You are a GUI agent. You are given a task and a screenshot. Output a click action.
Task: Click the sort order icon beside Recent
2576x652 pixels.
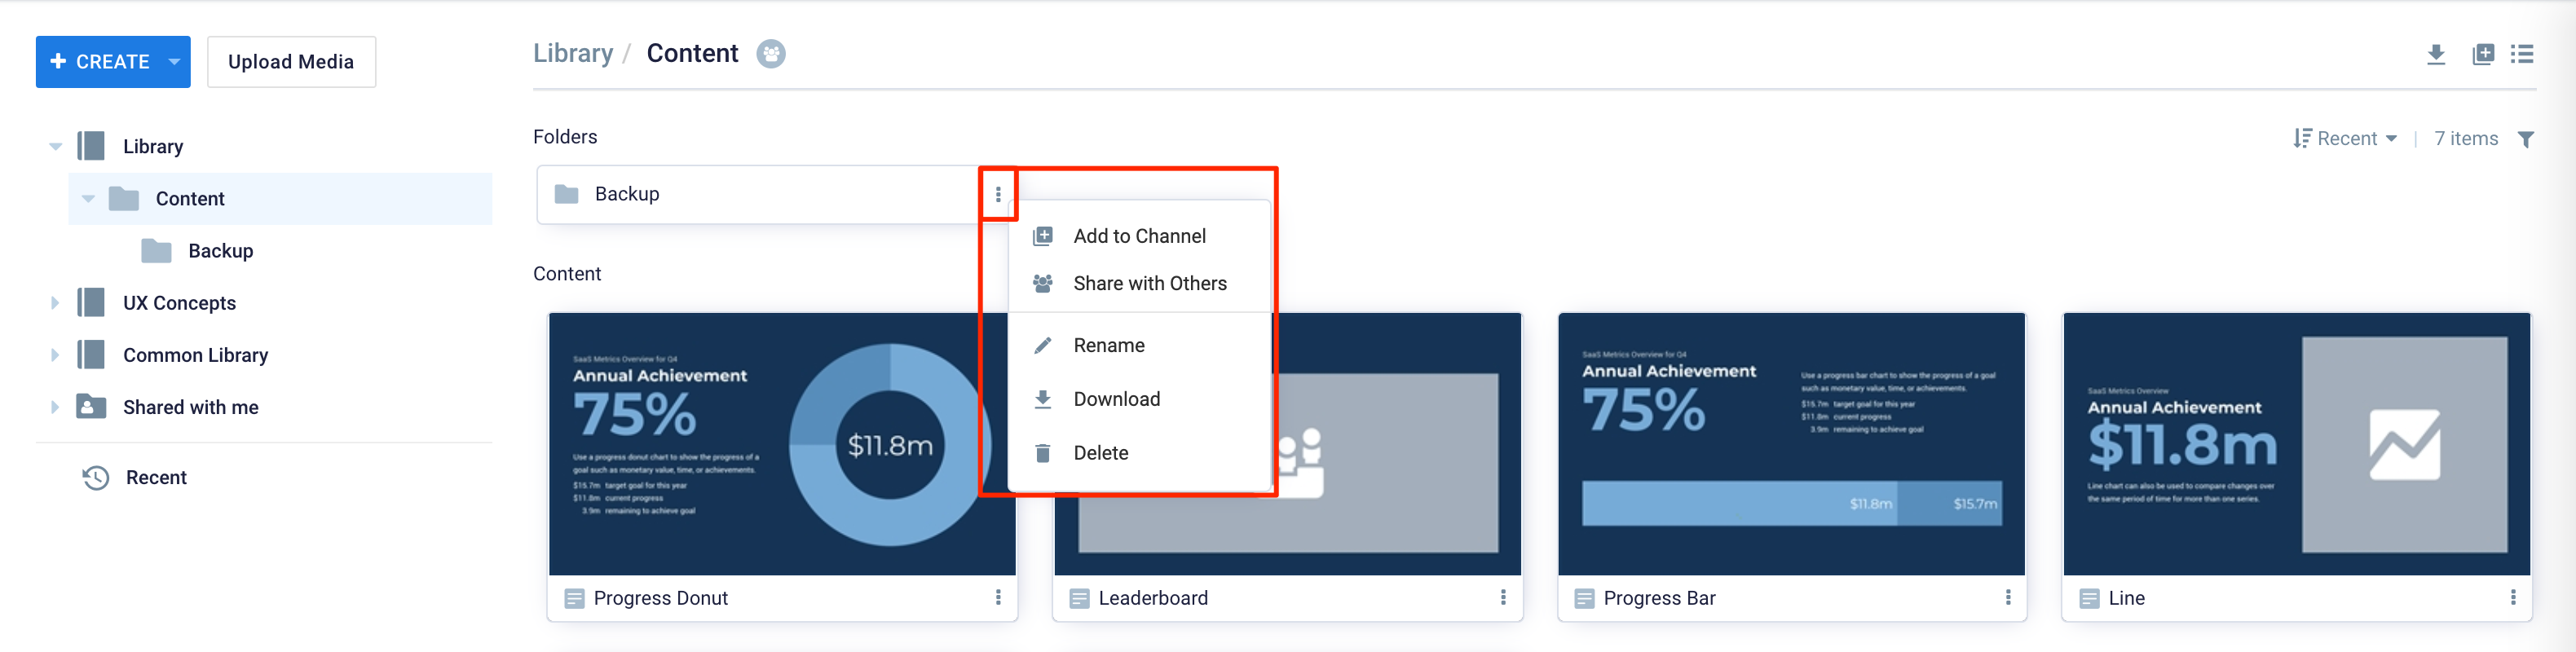click(2302, 139)
